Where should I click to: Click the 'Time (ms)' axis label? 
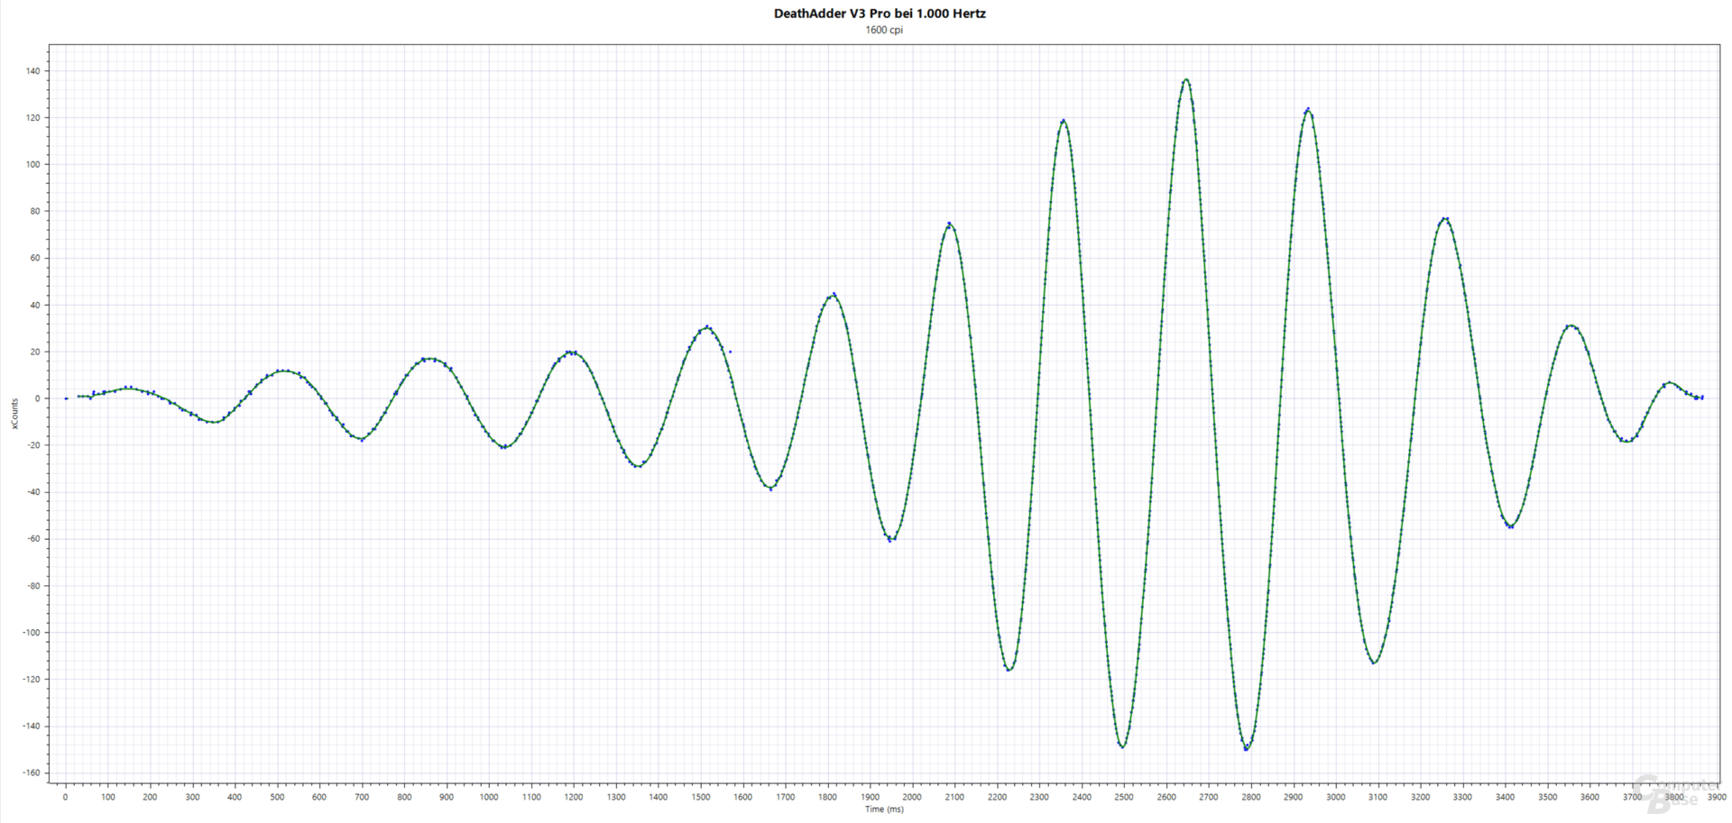point(884,809)
